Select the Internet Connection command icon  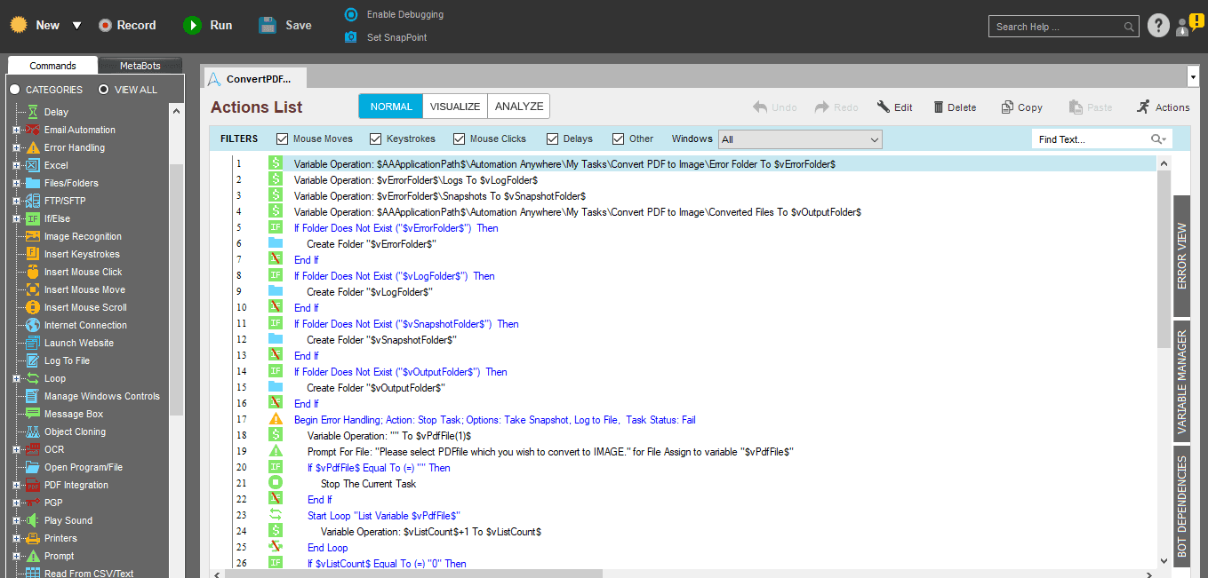[x=33, y=325]
